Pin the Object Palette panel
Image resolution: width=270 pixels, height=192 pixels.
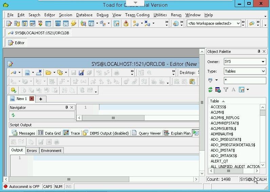[x=259, y=52]
